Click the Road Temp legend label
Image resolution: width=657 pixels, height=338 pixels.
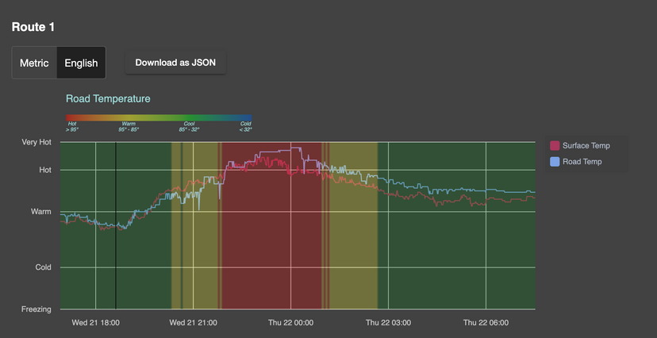[x=582, y=162]
